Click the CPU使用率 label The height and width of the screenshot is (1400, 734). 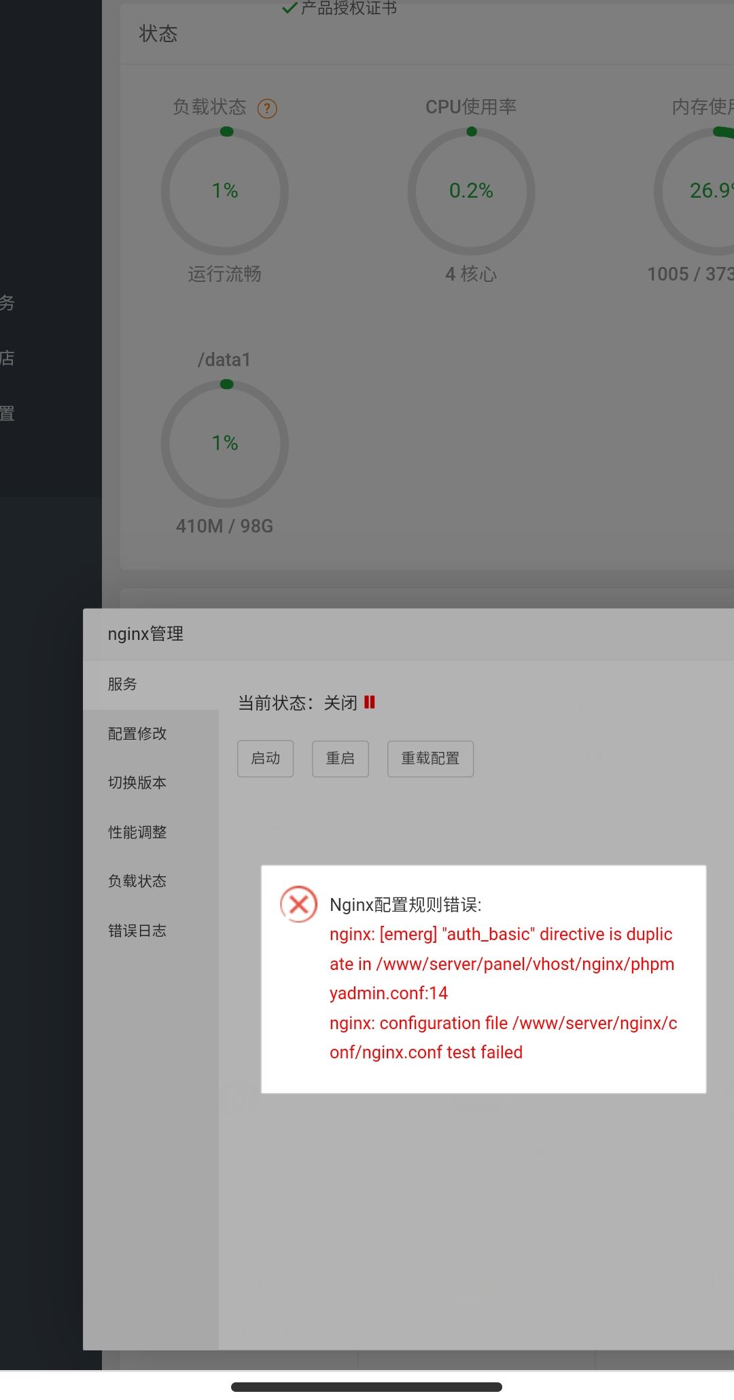tap(471, 107)
